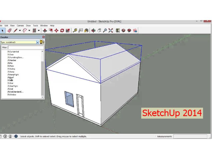
Task: Select the Move tool
Action: tap(56, 30)
